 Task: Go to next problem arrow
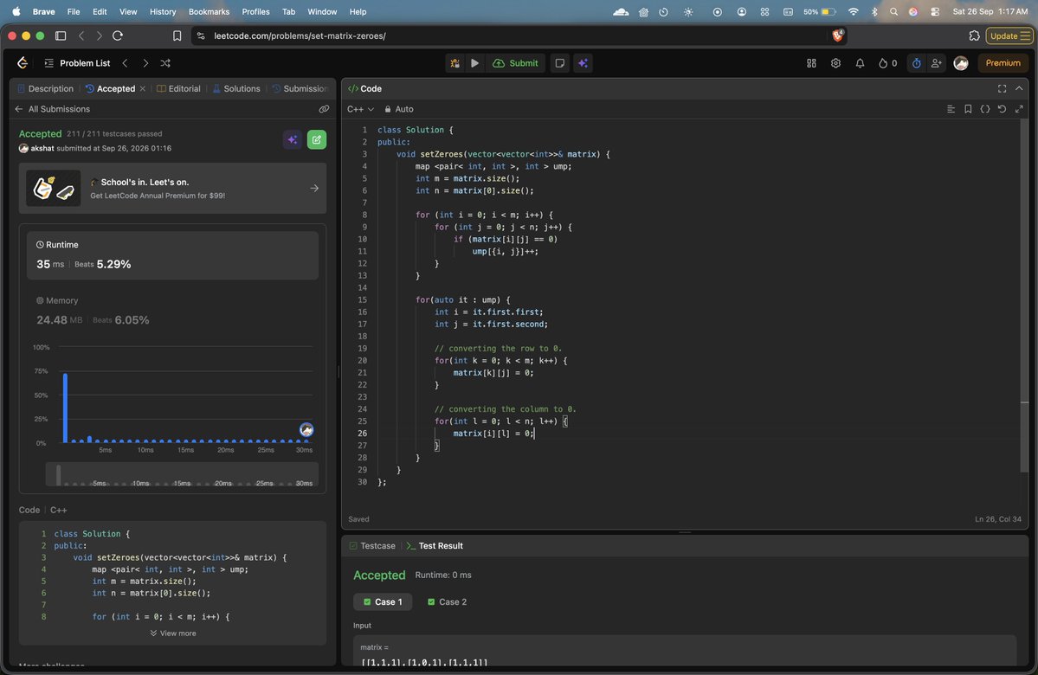pos(145,63)
